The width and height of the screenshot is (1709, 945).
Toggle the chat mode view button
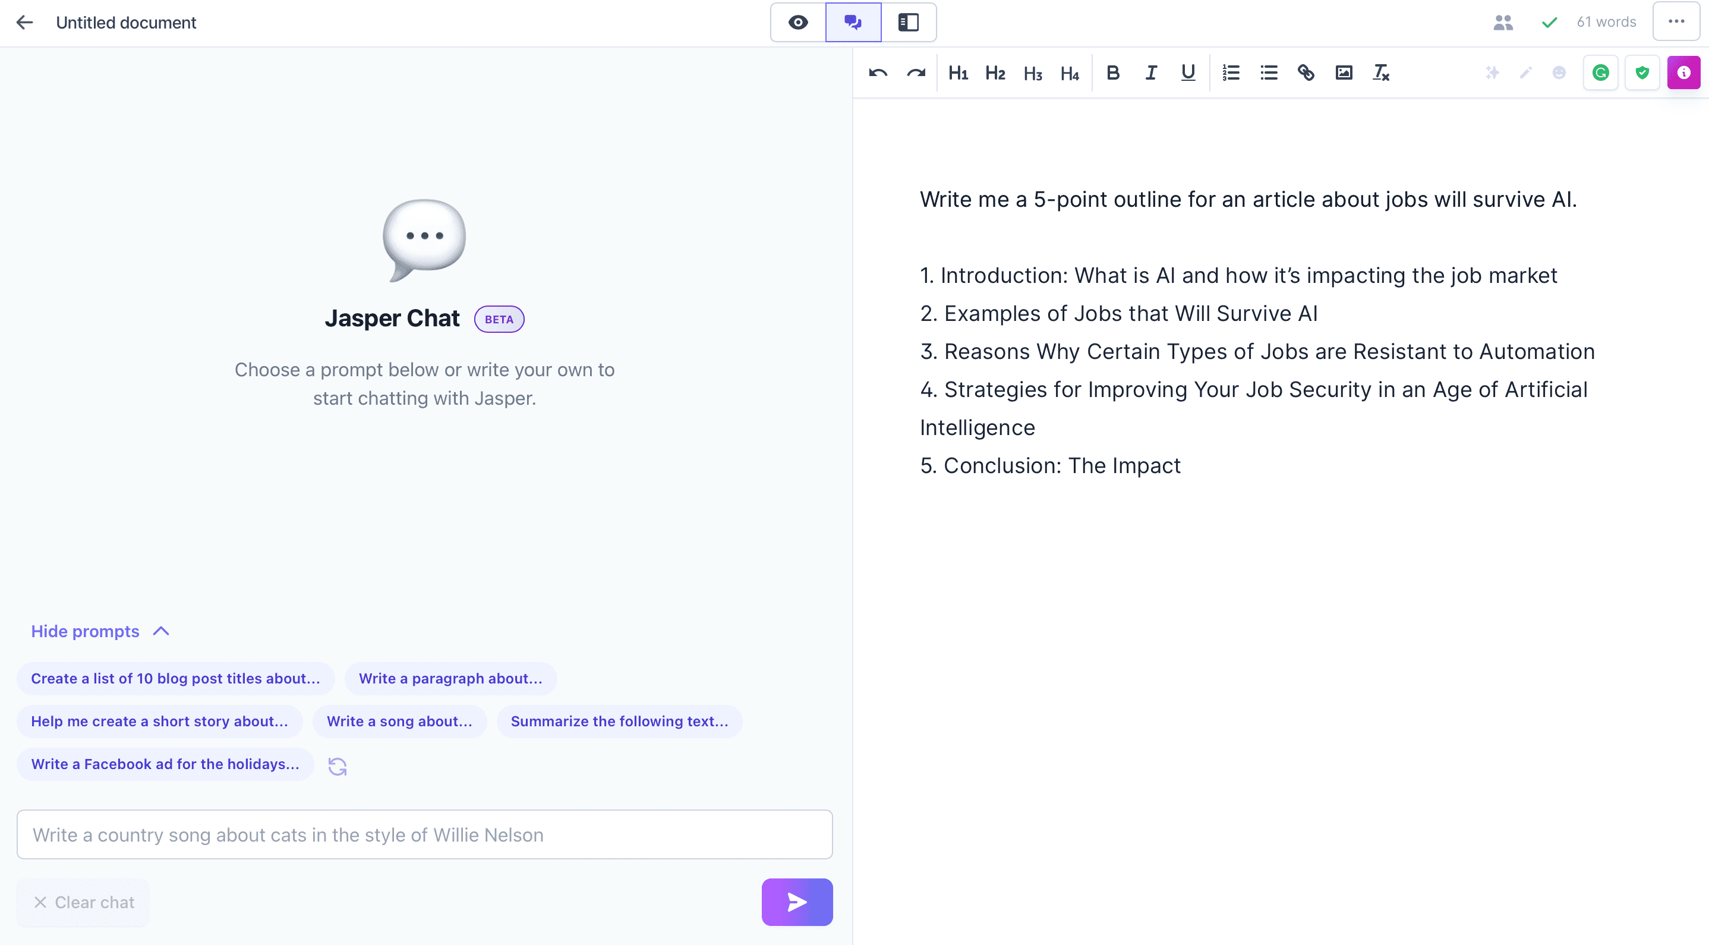[x=853, y=23]
